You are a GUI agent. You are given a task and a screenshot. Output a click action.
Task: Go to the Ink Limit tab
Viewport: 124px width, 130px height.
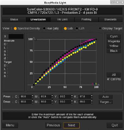click(62, 19)
